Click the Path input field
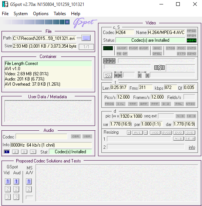This screenshot has width=202, height=206. pos(44,38)
